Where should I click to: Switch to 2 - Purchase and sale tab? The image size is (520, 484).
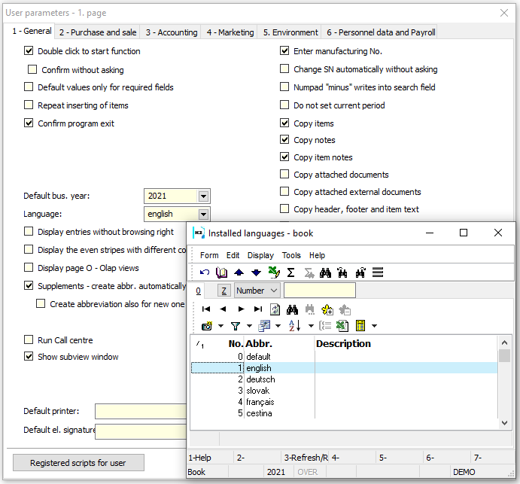(98, 32)
